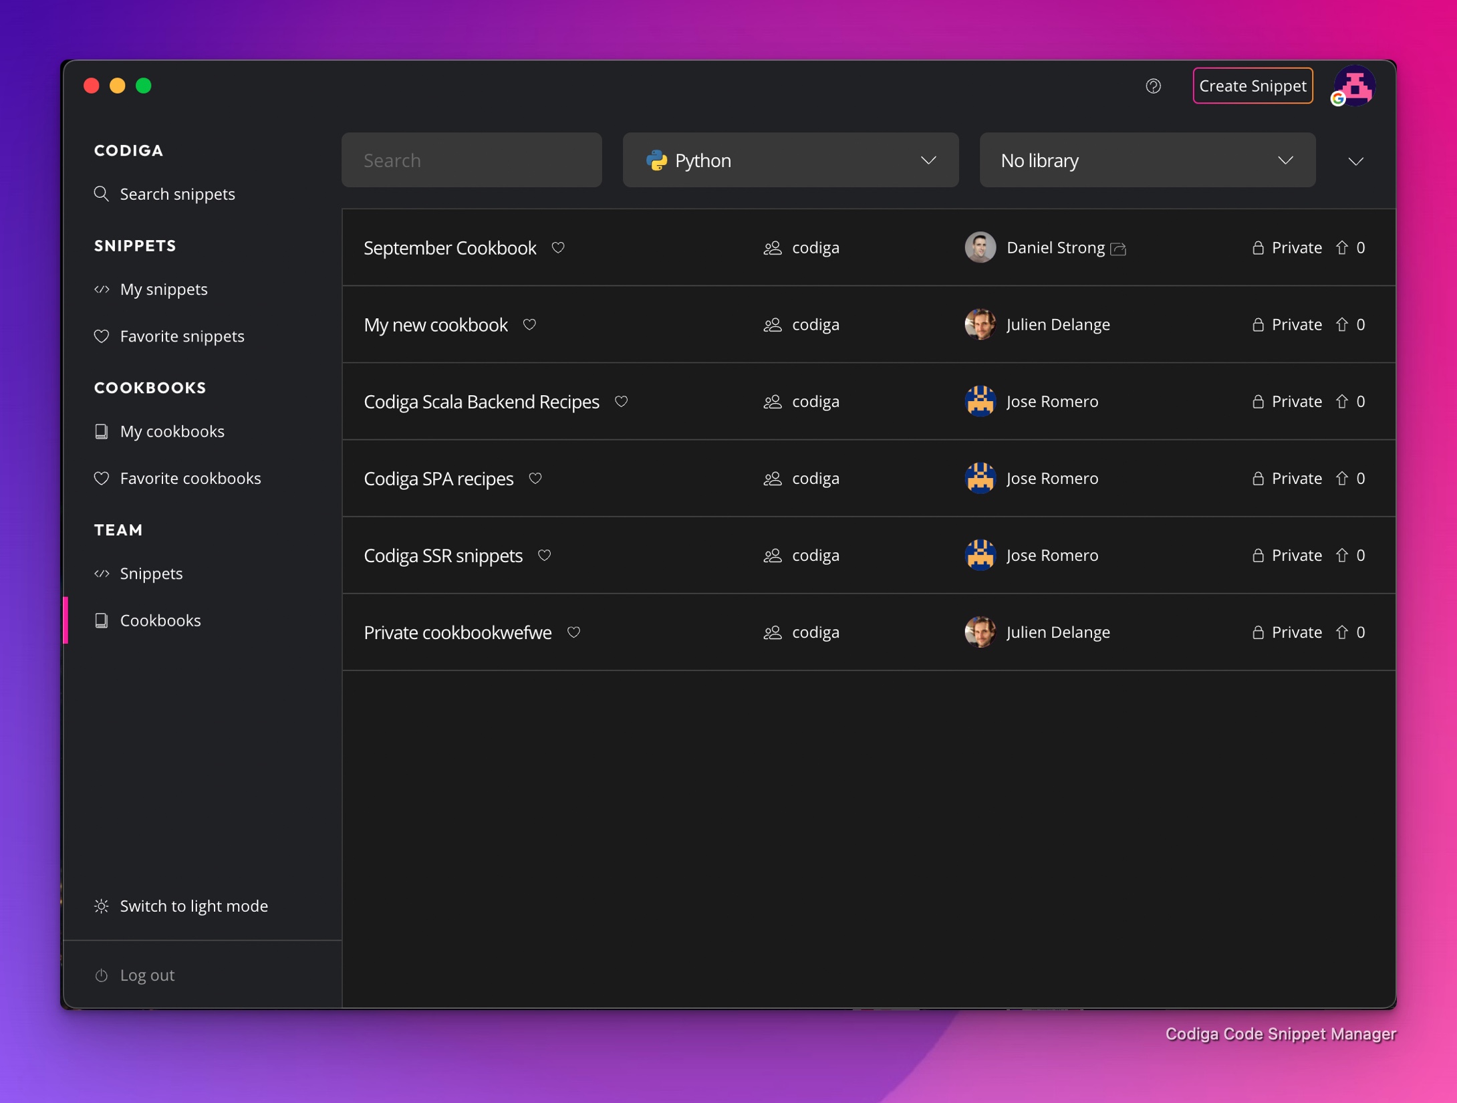The image size is (1457, 1103).
Task: Select Team Cookbooks in sidebar
Action: [160, 620]
